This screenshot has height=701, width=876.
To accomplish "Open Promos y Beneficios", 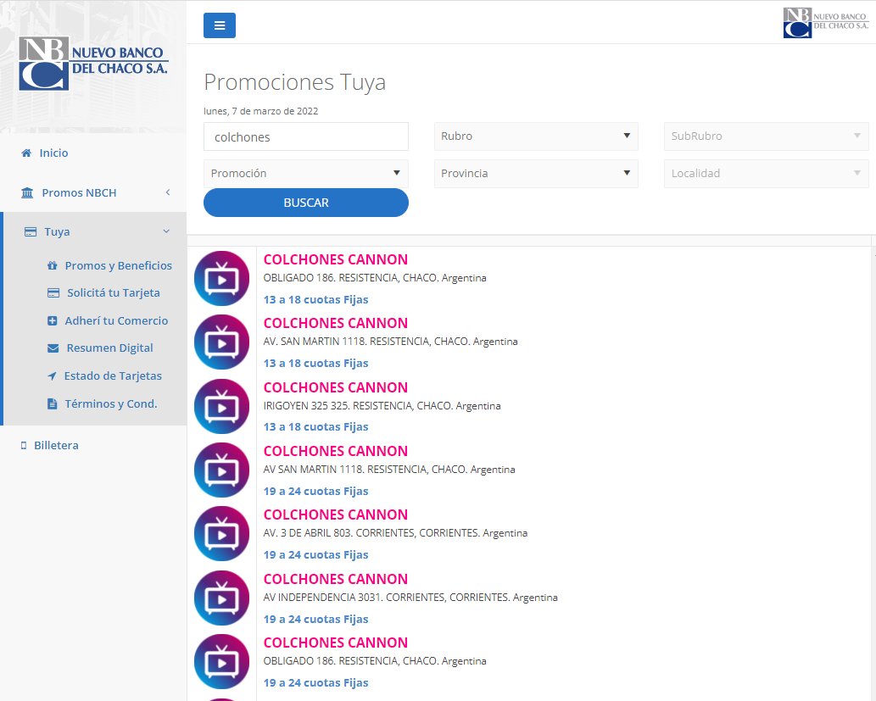I will [x=119, y=266].
